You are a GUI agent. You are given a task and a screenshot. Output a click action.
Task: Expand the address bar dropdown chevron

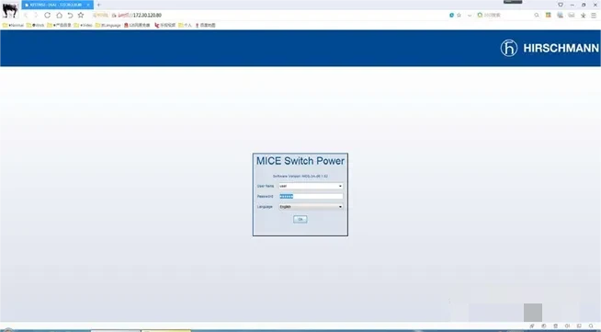(x=470, y=16)
